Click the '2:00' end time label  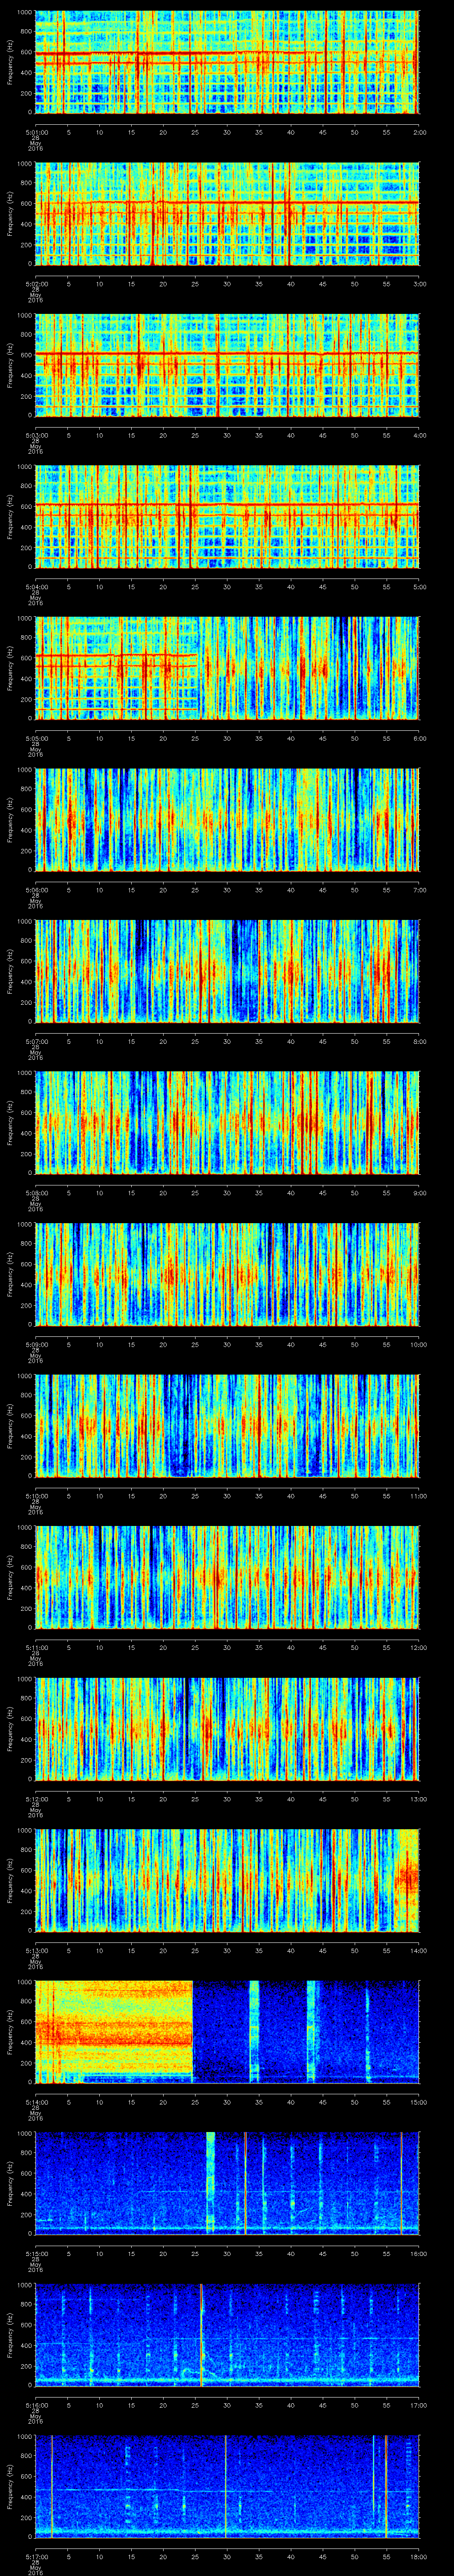tap(419, 132)
